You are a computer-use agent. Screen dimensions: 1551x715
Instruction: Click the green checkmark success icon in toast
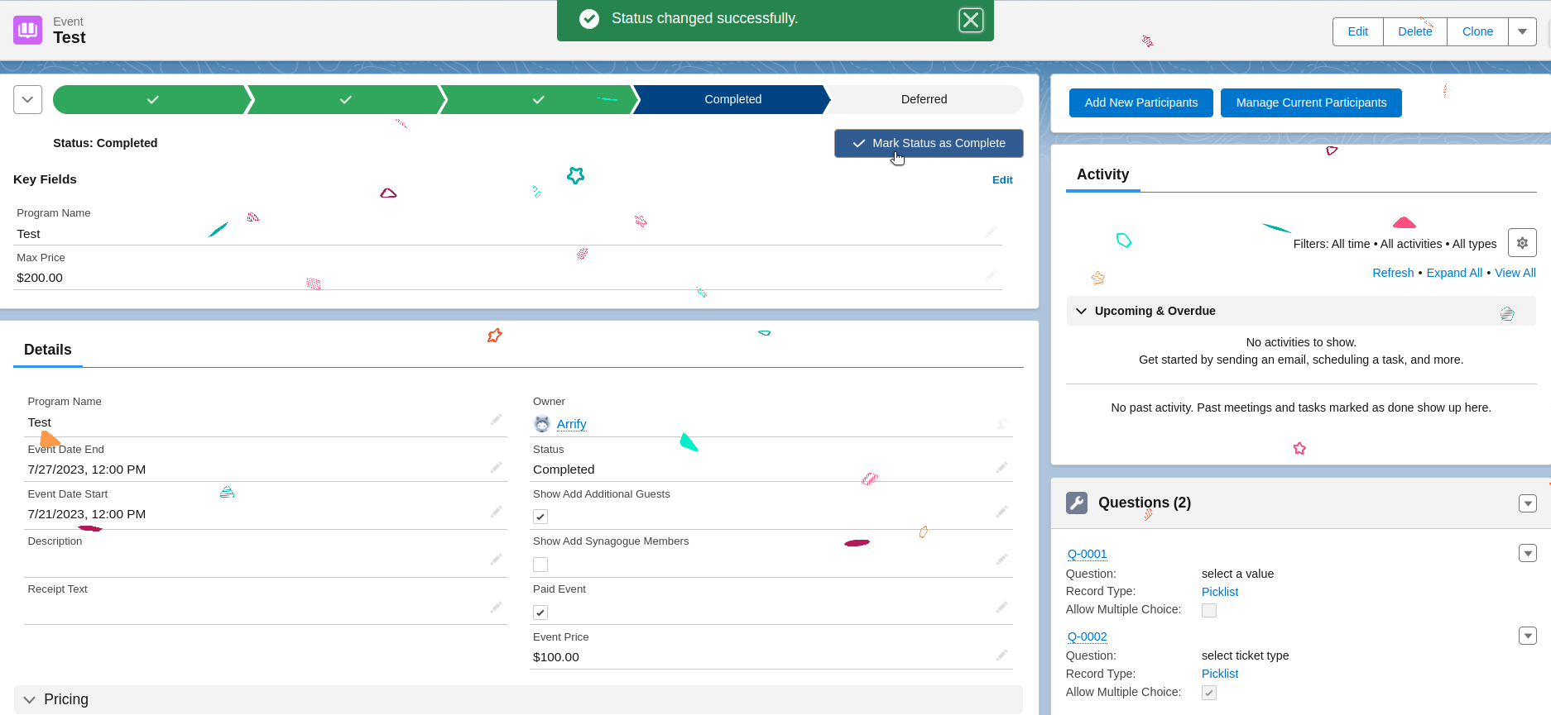(589, 18)
